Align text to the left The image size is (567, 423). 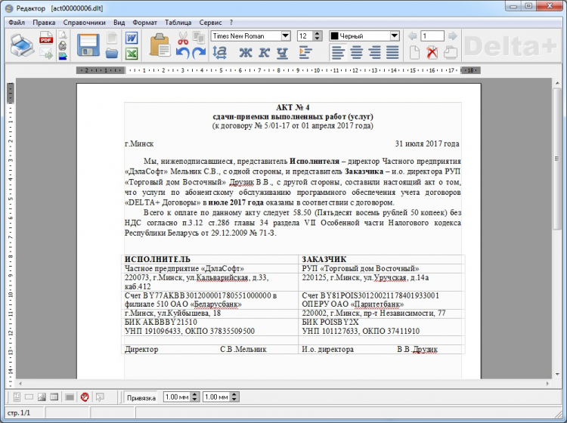pos(337,53)
